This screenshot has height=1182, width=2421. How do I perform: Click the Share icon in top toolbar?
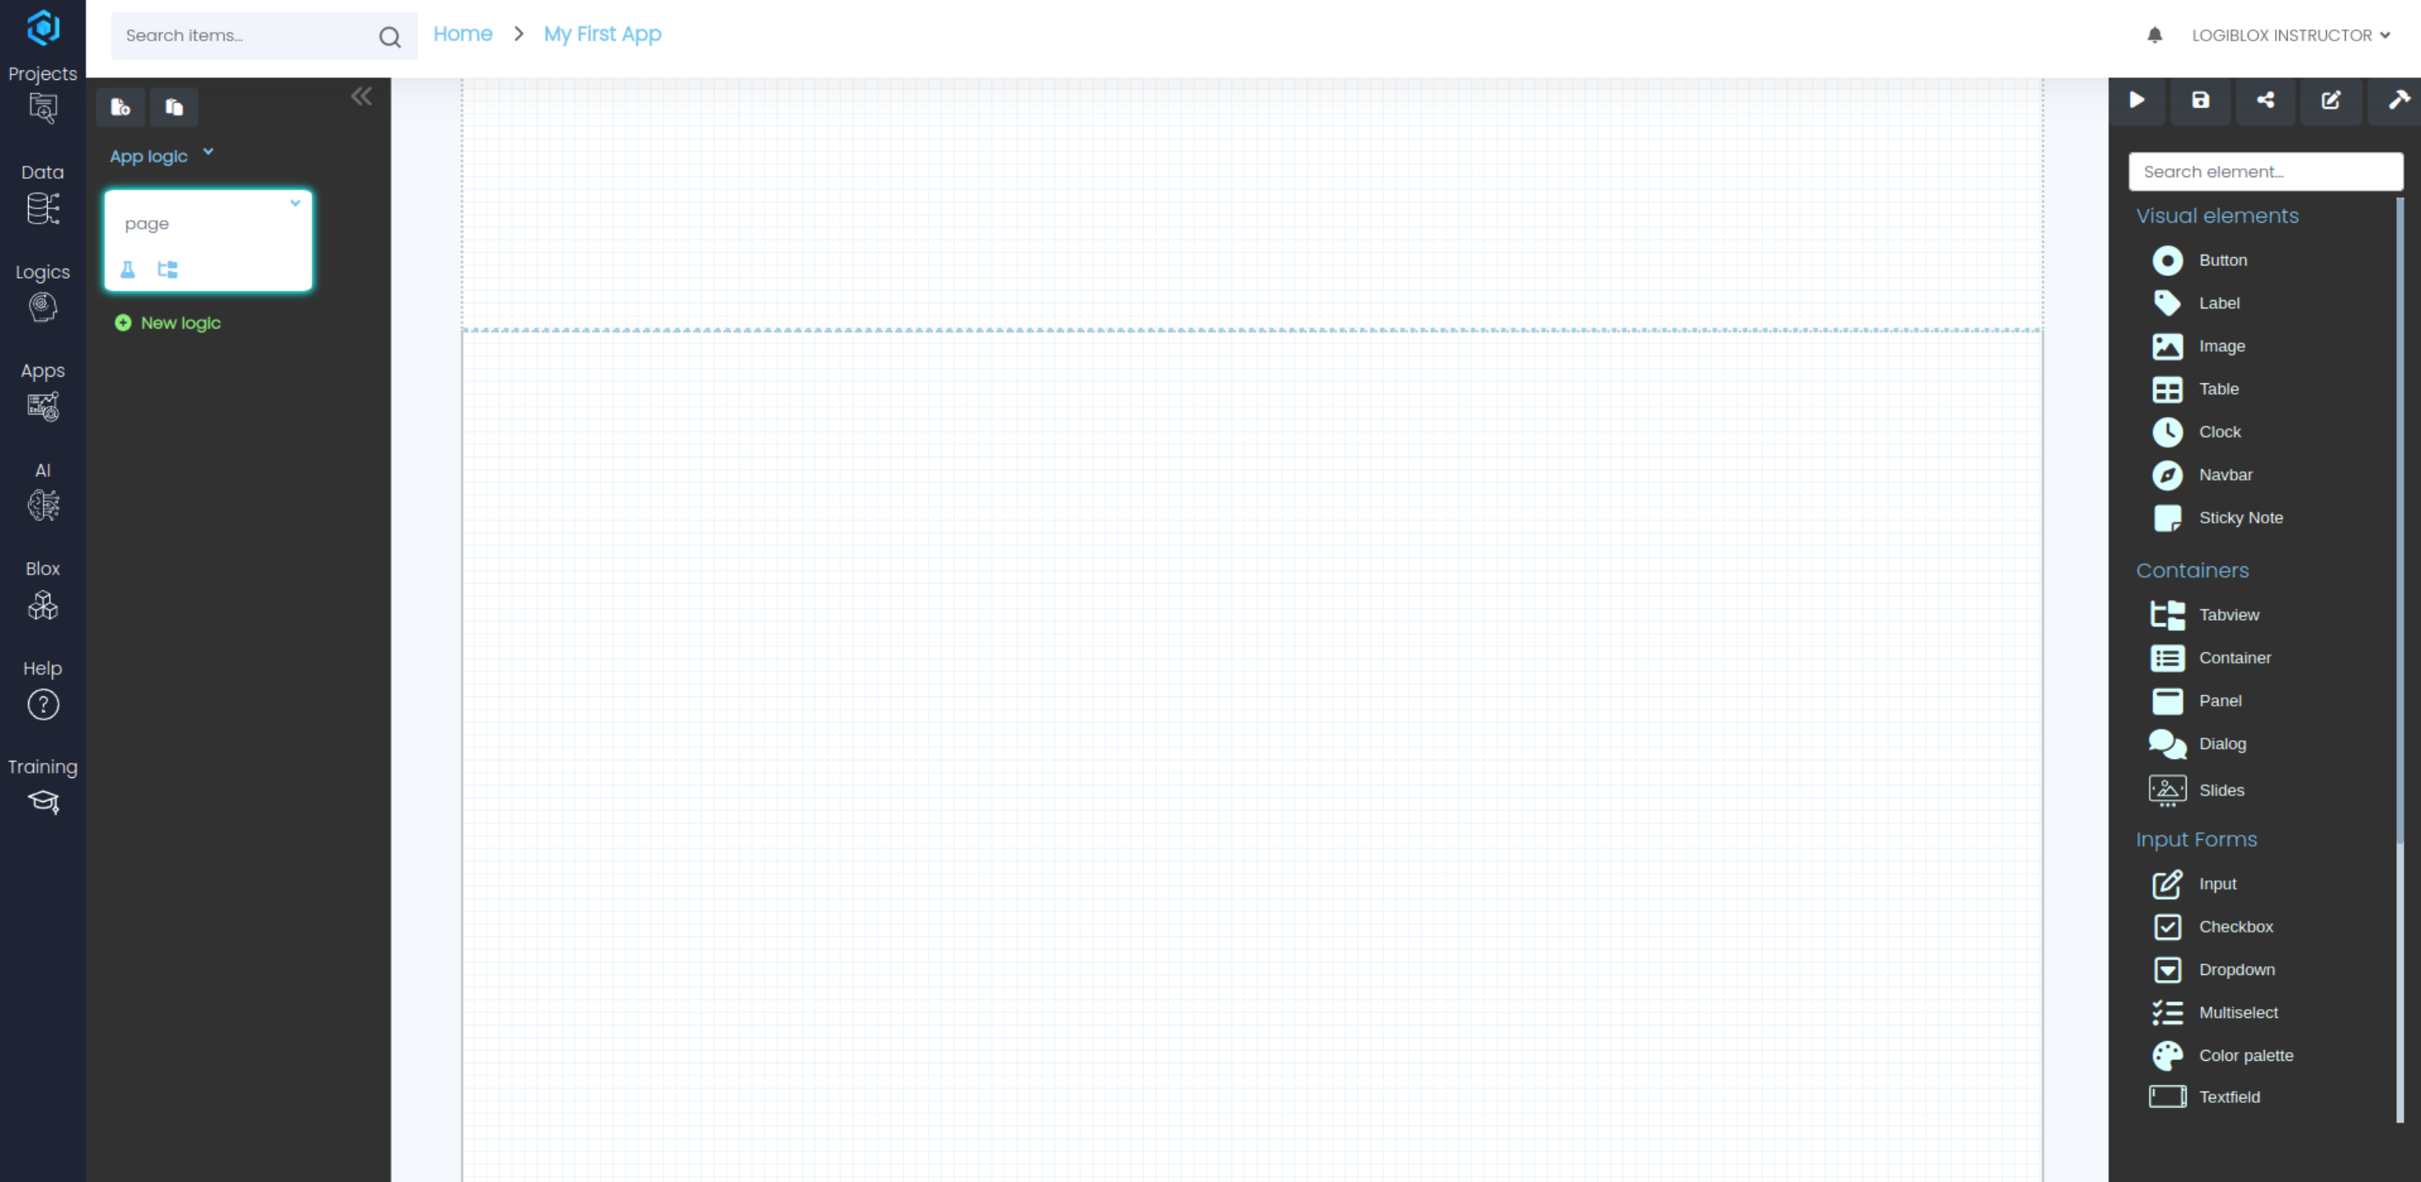coord(2265,101)
